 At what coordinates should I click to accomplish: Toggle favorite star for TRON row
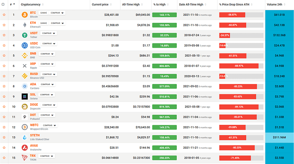pyautogui.click(x=4, y=158)
